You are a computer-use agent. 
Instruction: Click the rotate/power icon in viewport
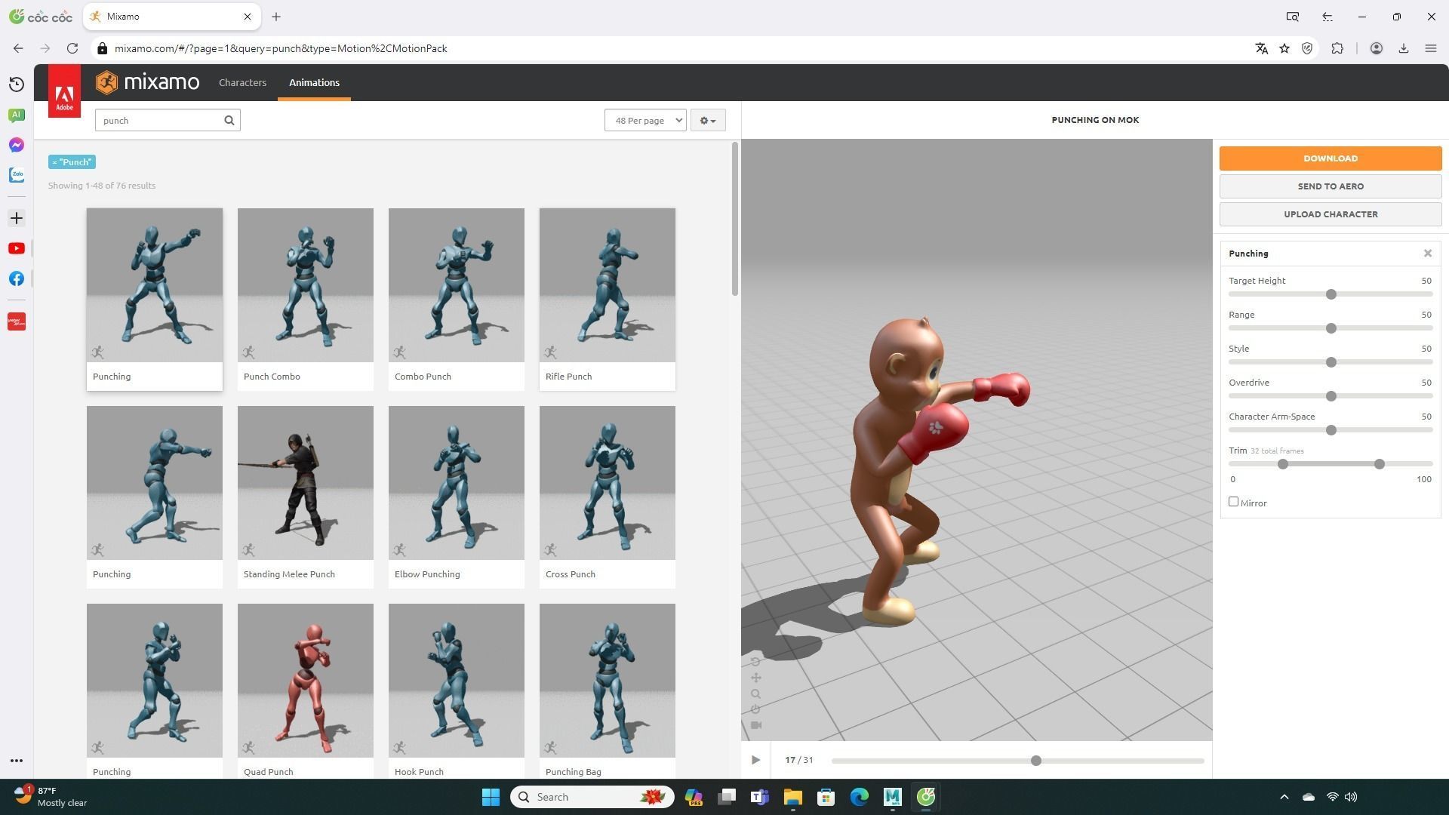(755, 709)
